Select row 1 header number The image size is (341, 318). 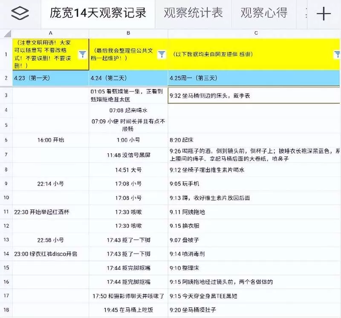tap(6, 54)
